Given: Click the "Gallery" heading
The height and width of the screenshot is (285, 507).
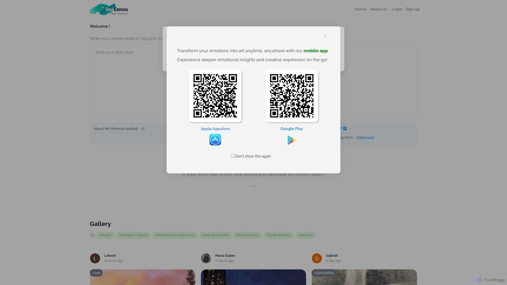Looking at the screenshot, I should click(x=100, y=224).
